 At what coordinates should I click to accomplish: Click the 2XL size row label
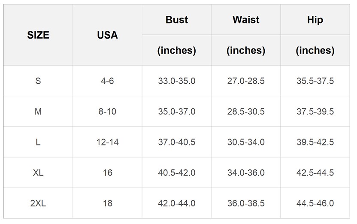tap(38, 203)
